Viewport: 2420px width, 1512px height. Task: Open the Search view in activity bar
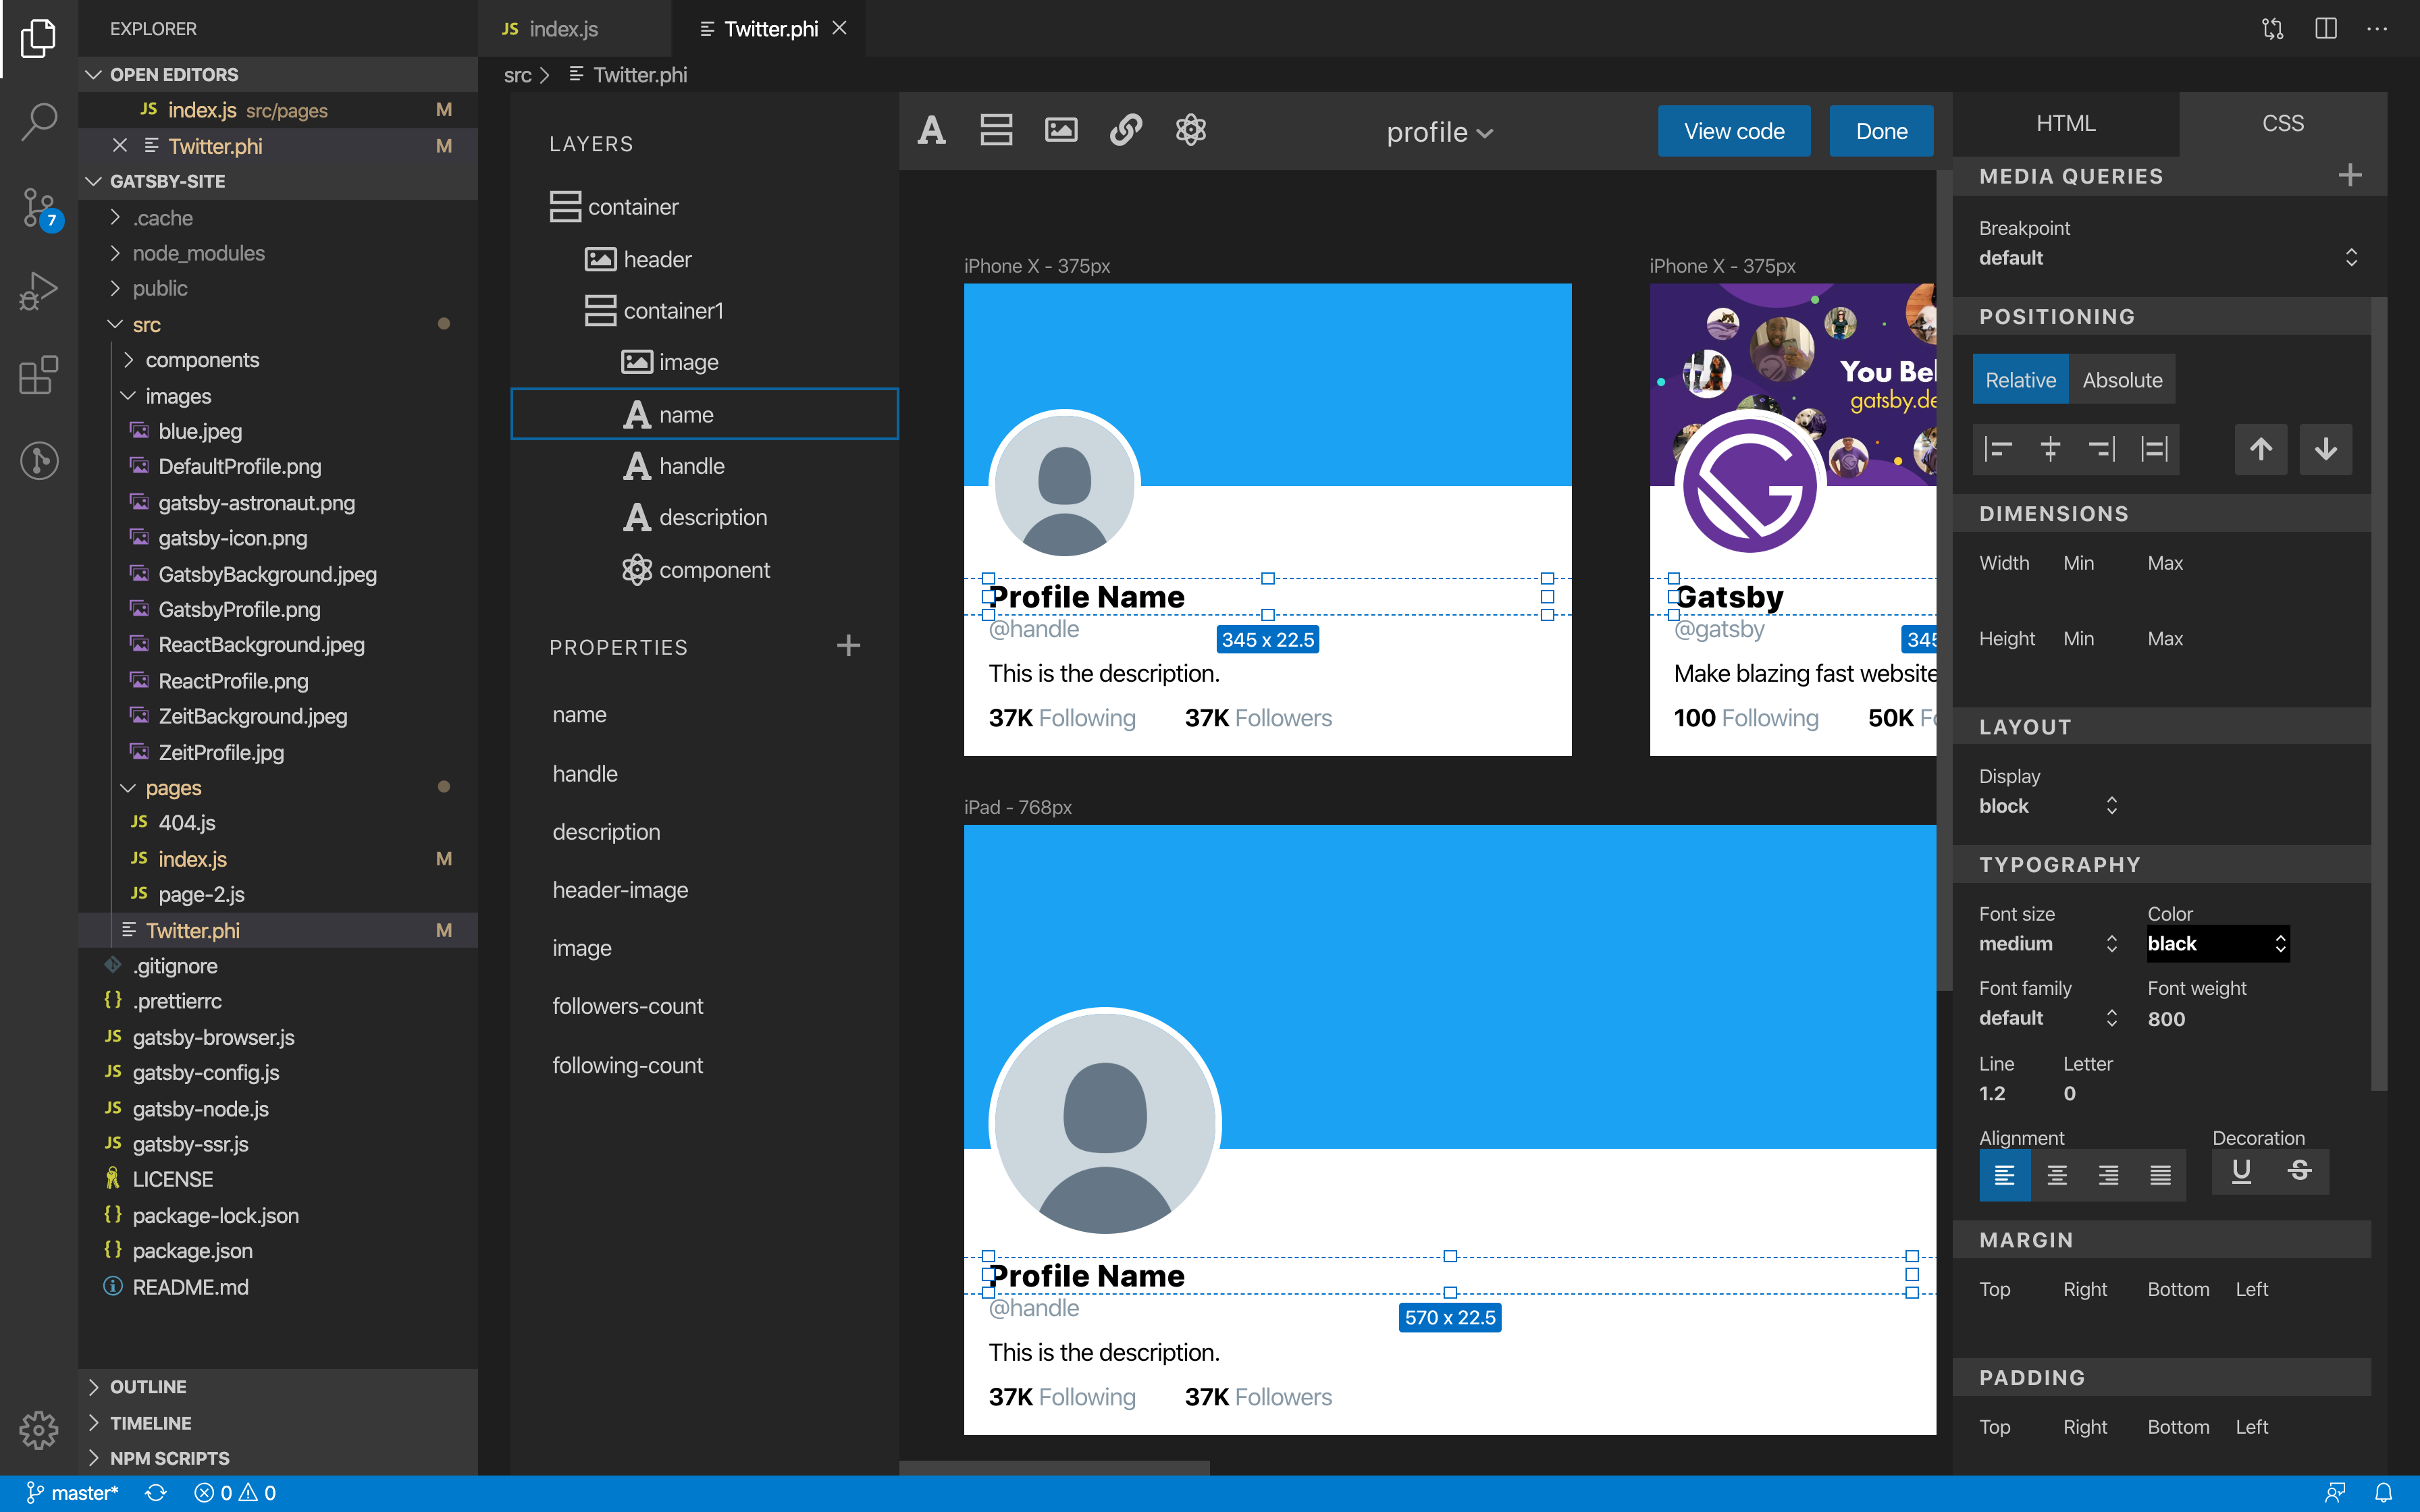pyautogui.click(x=38, y=122)
